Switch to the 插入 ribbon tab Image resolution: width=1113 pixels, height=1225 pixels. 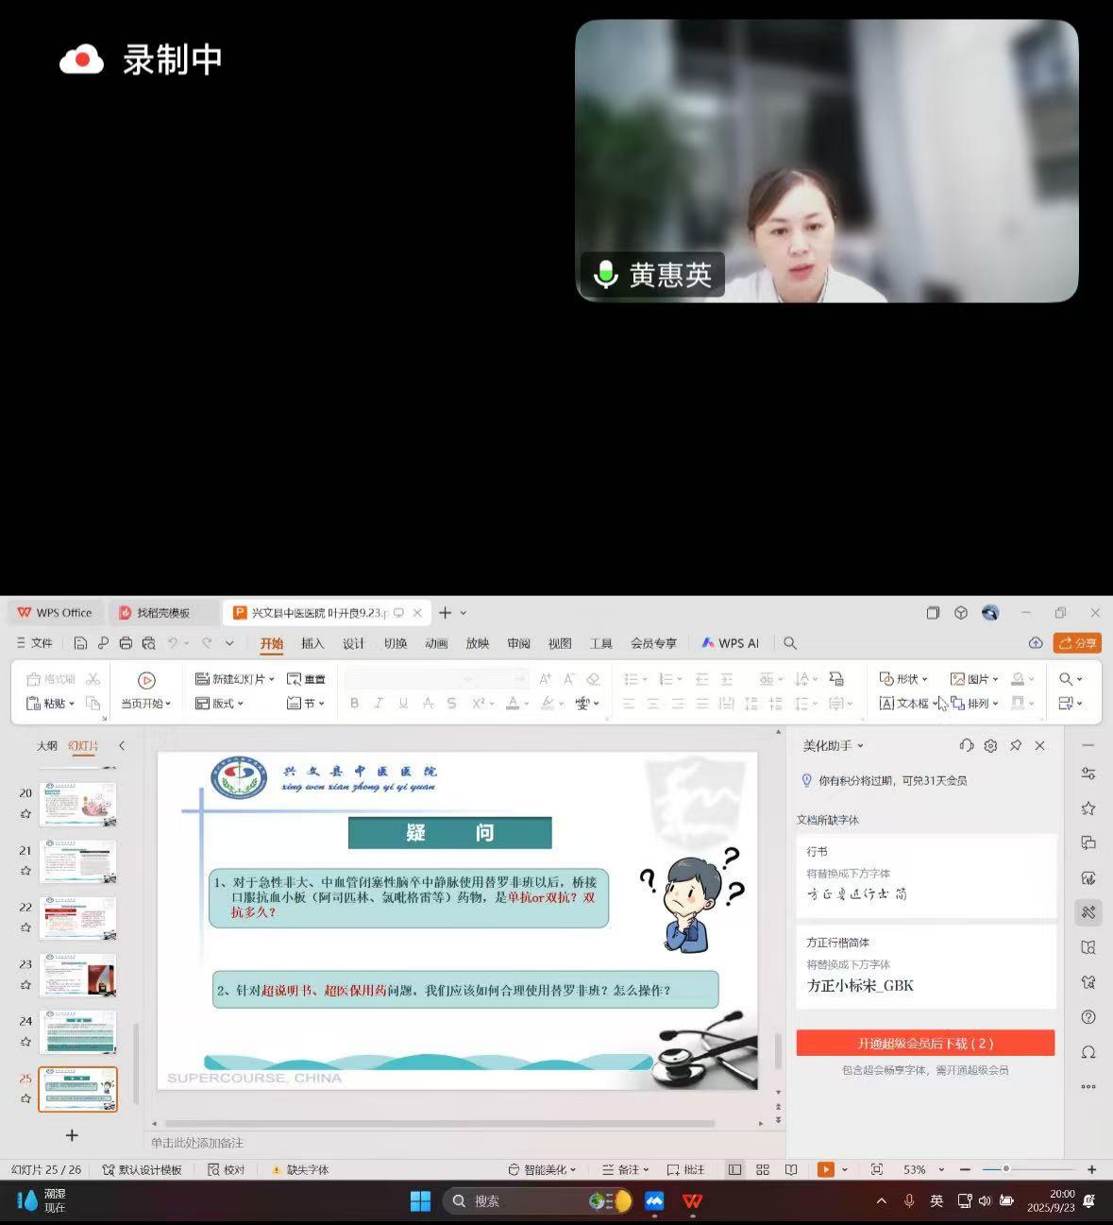(312, 642)
